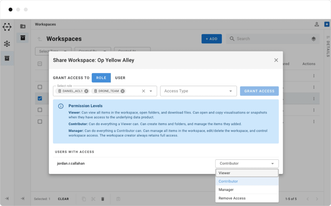331x206 pixels.
Task: Toggle the select-all checkbox in table header
Action: [40, 64]
